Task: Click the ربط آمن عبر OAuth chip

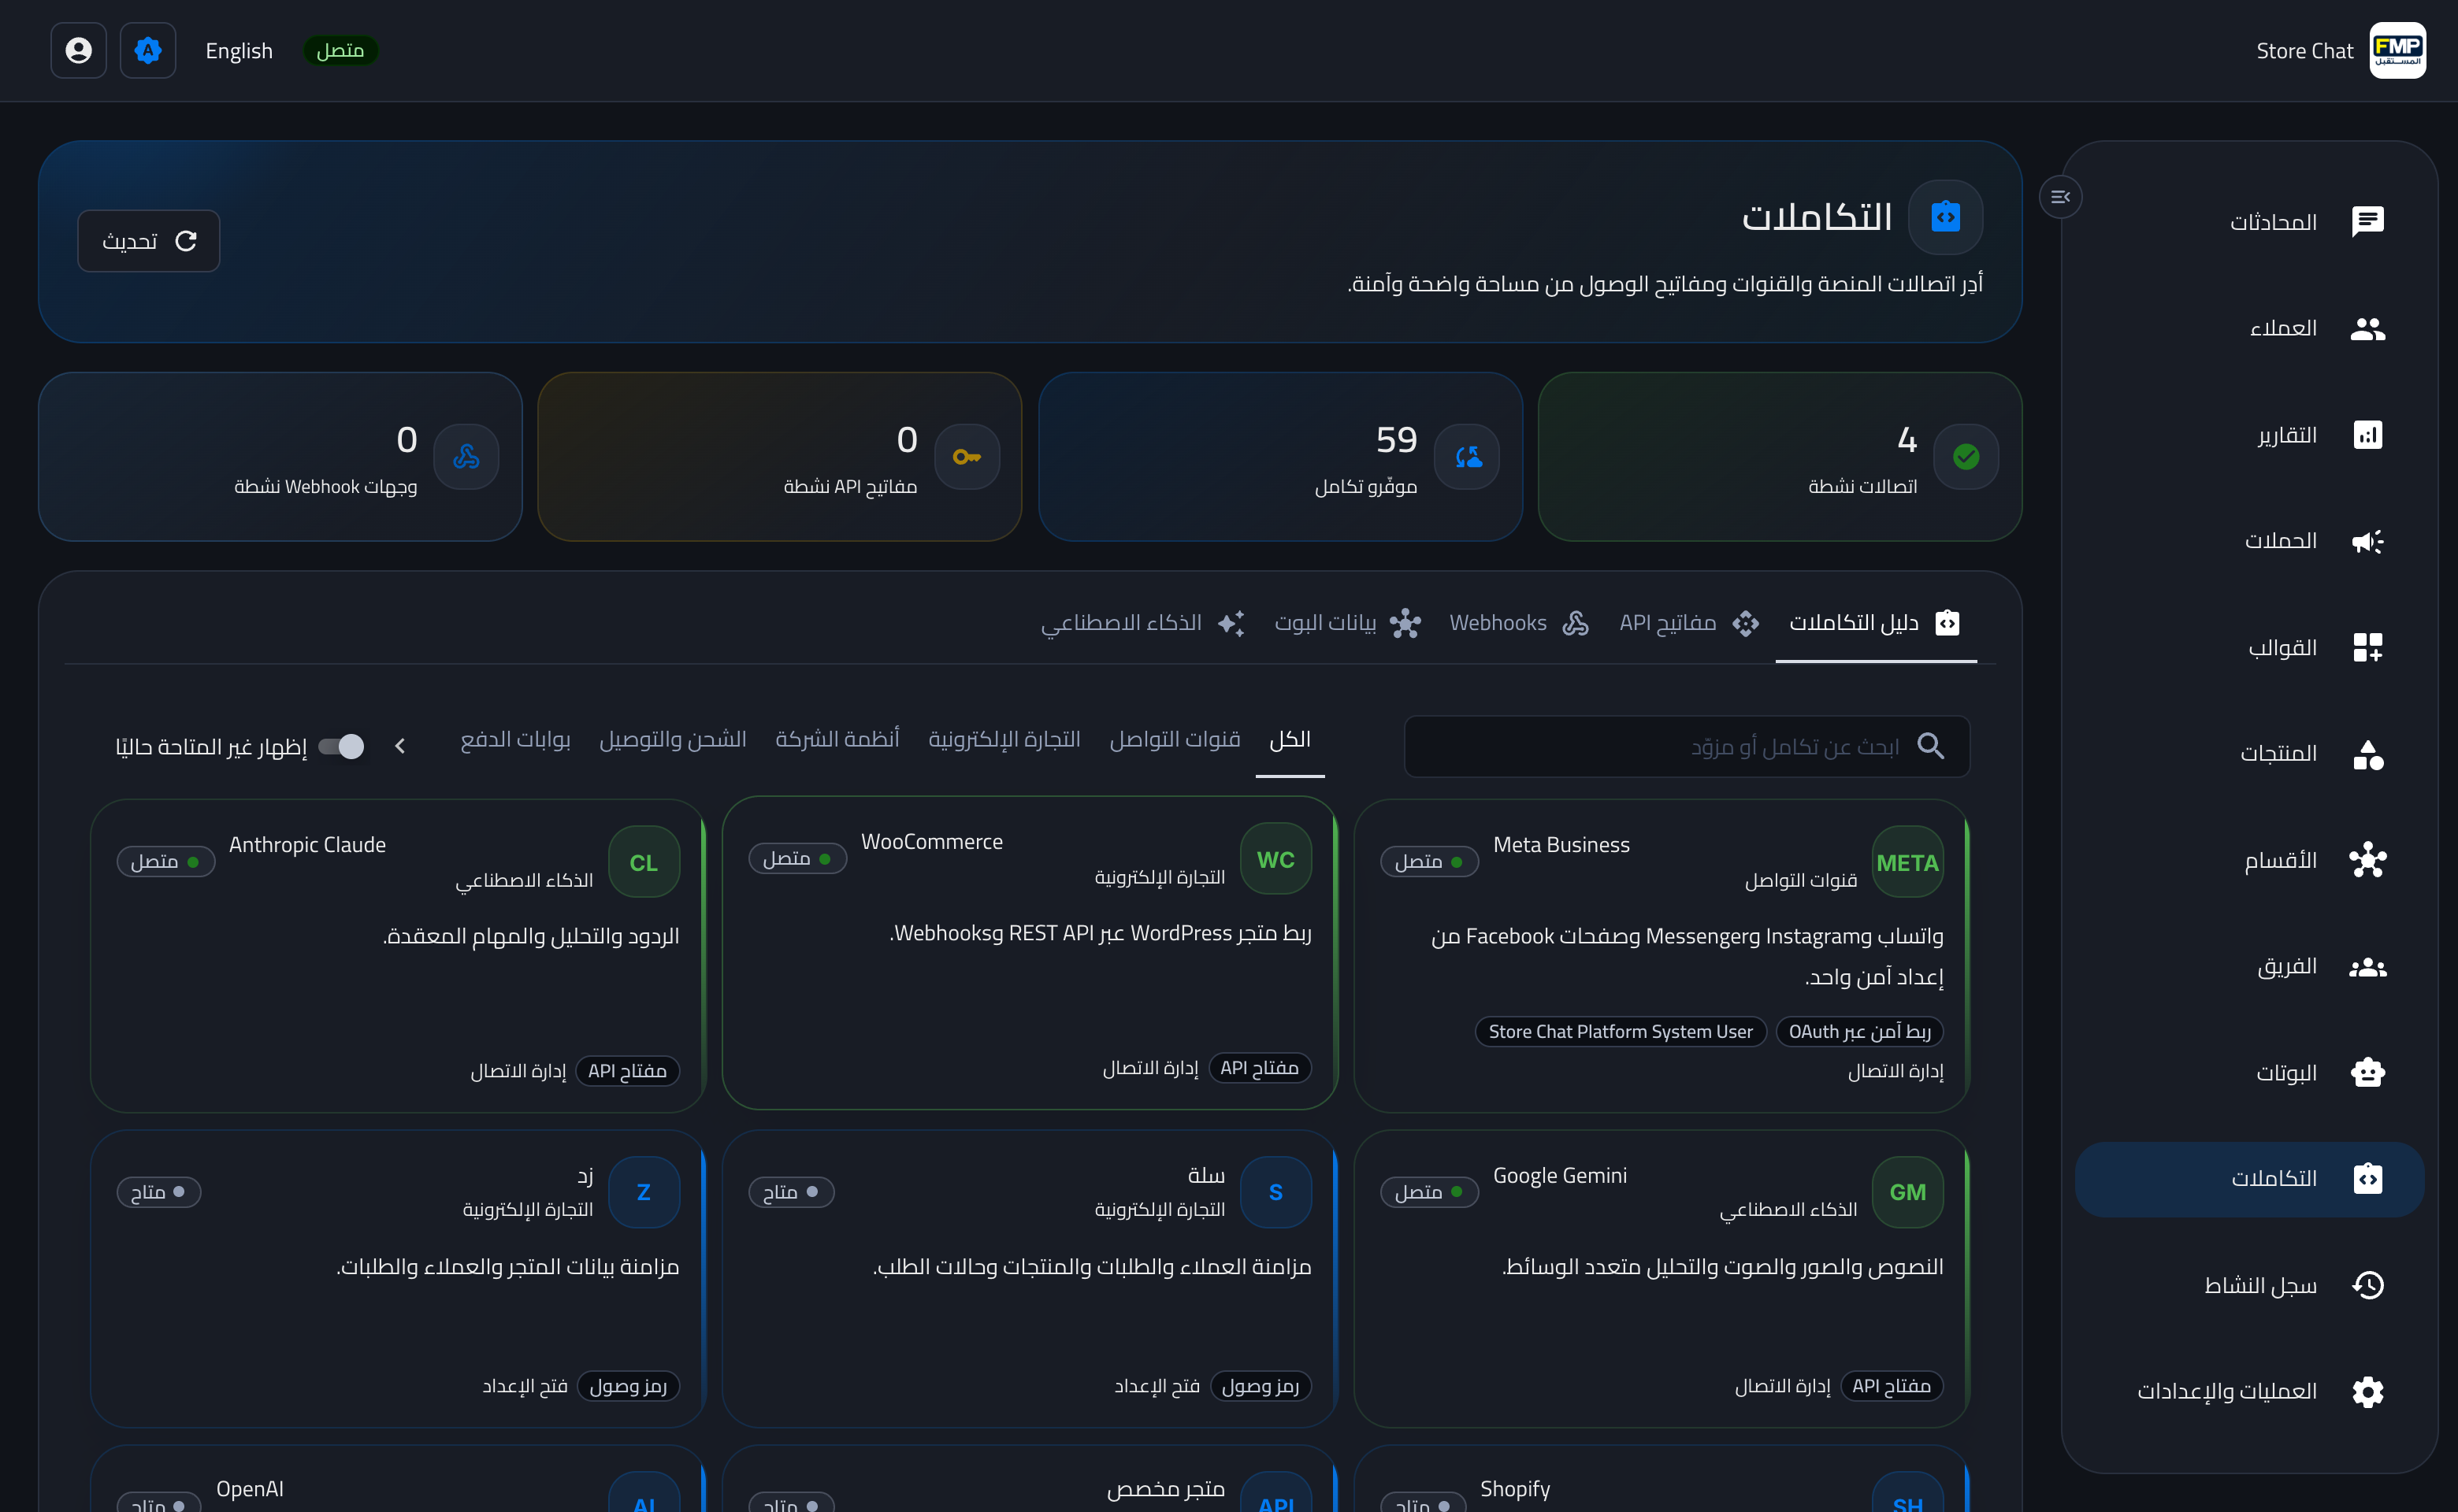Action: click(1860, 1031)
